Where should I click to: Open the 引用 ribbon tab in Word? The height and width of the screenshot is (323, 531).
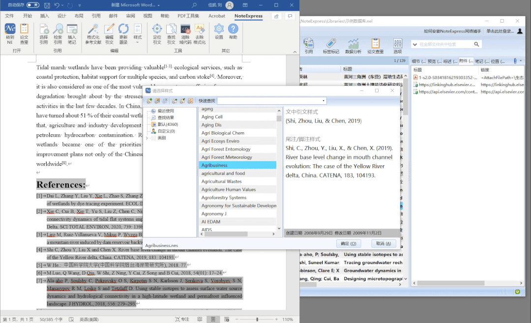point(96,16)
